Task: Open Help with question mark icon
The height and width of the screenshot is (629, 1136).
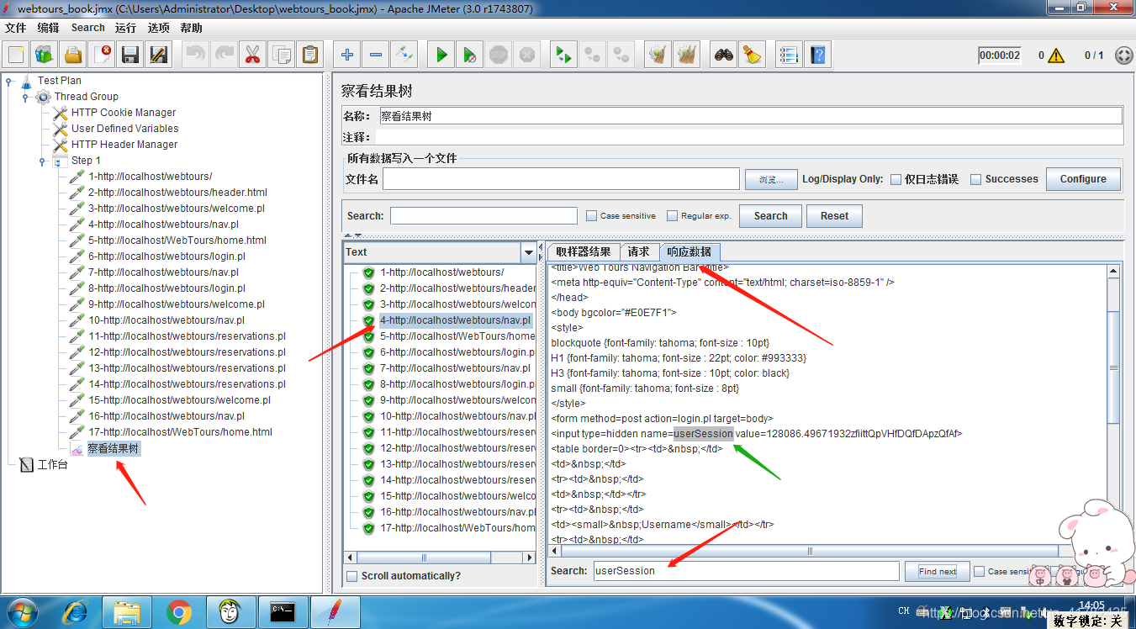Action: click(817, 55)
